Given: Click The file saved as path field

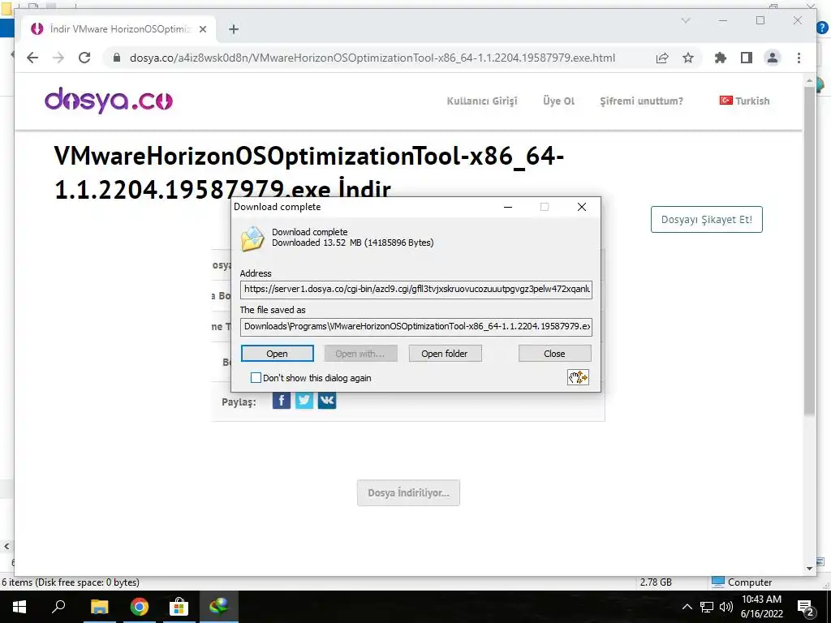Looking at the screenshot, I should pos(416,326).
